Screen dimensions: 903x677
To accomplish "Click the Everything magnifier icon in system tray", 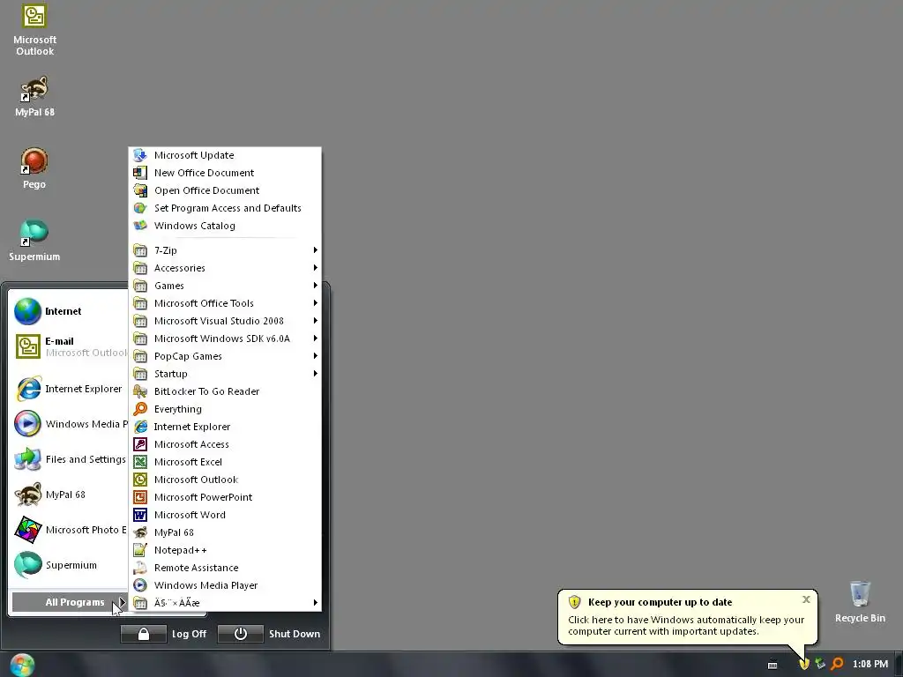I will point(838,664).
